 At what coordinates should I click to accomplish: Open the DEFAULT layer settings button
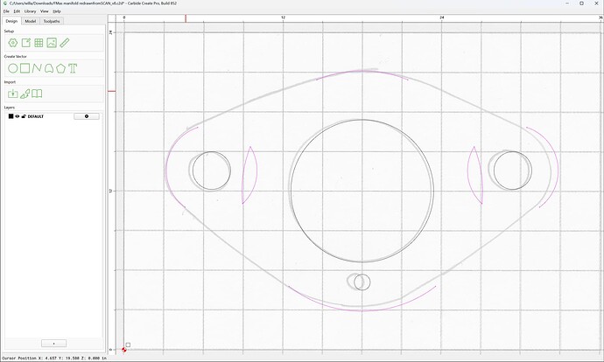pyautogui.click(x=87, y=116)
